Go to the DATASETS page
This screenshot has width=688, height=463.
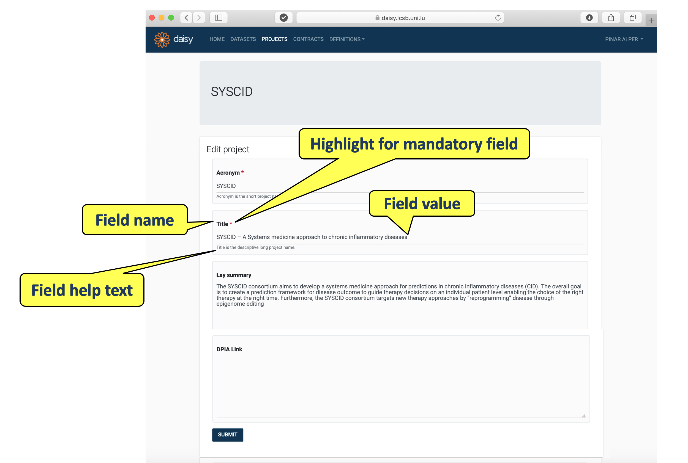[243, 39]
